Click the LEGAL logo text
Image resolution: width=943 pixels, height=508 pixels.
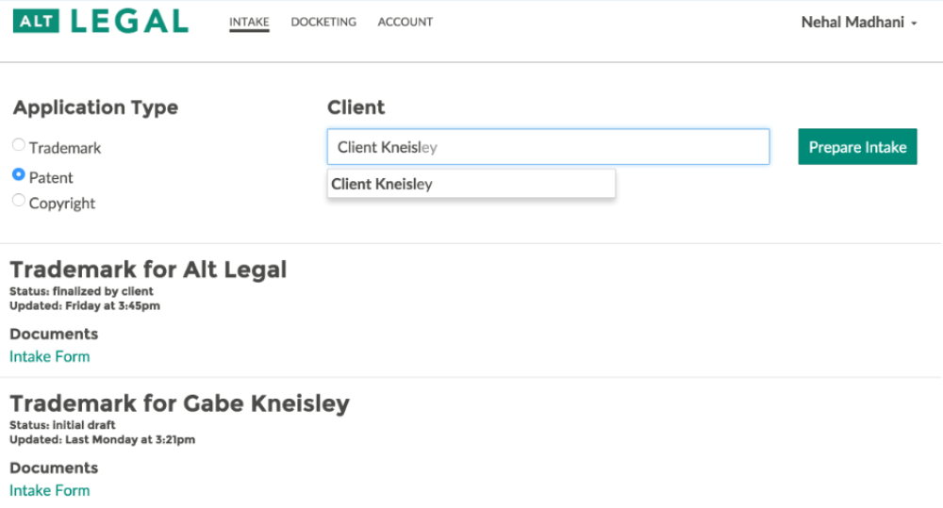tap(130, 21)
